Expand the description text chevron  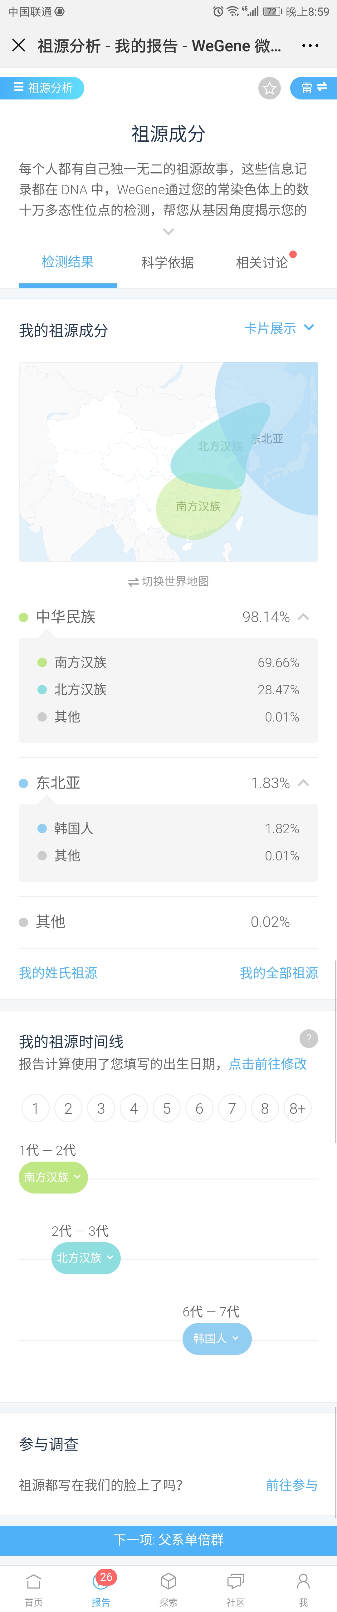[168, 231]
